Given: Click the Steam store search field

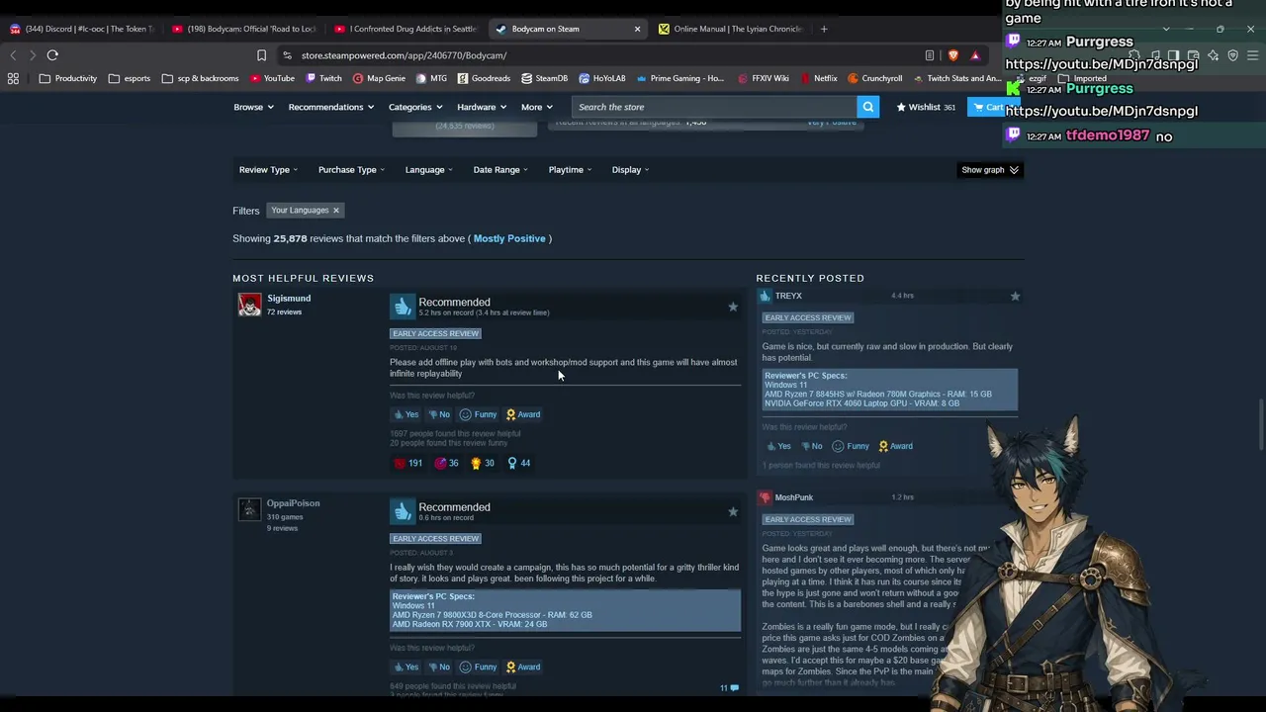Looking at the screenshot, I should pos(714,107).
